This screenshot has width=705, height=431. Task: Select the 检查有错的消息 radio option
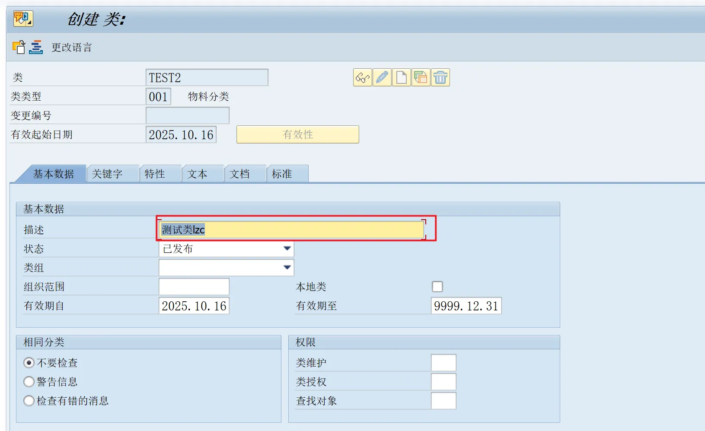click(x=29, y=401)
